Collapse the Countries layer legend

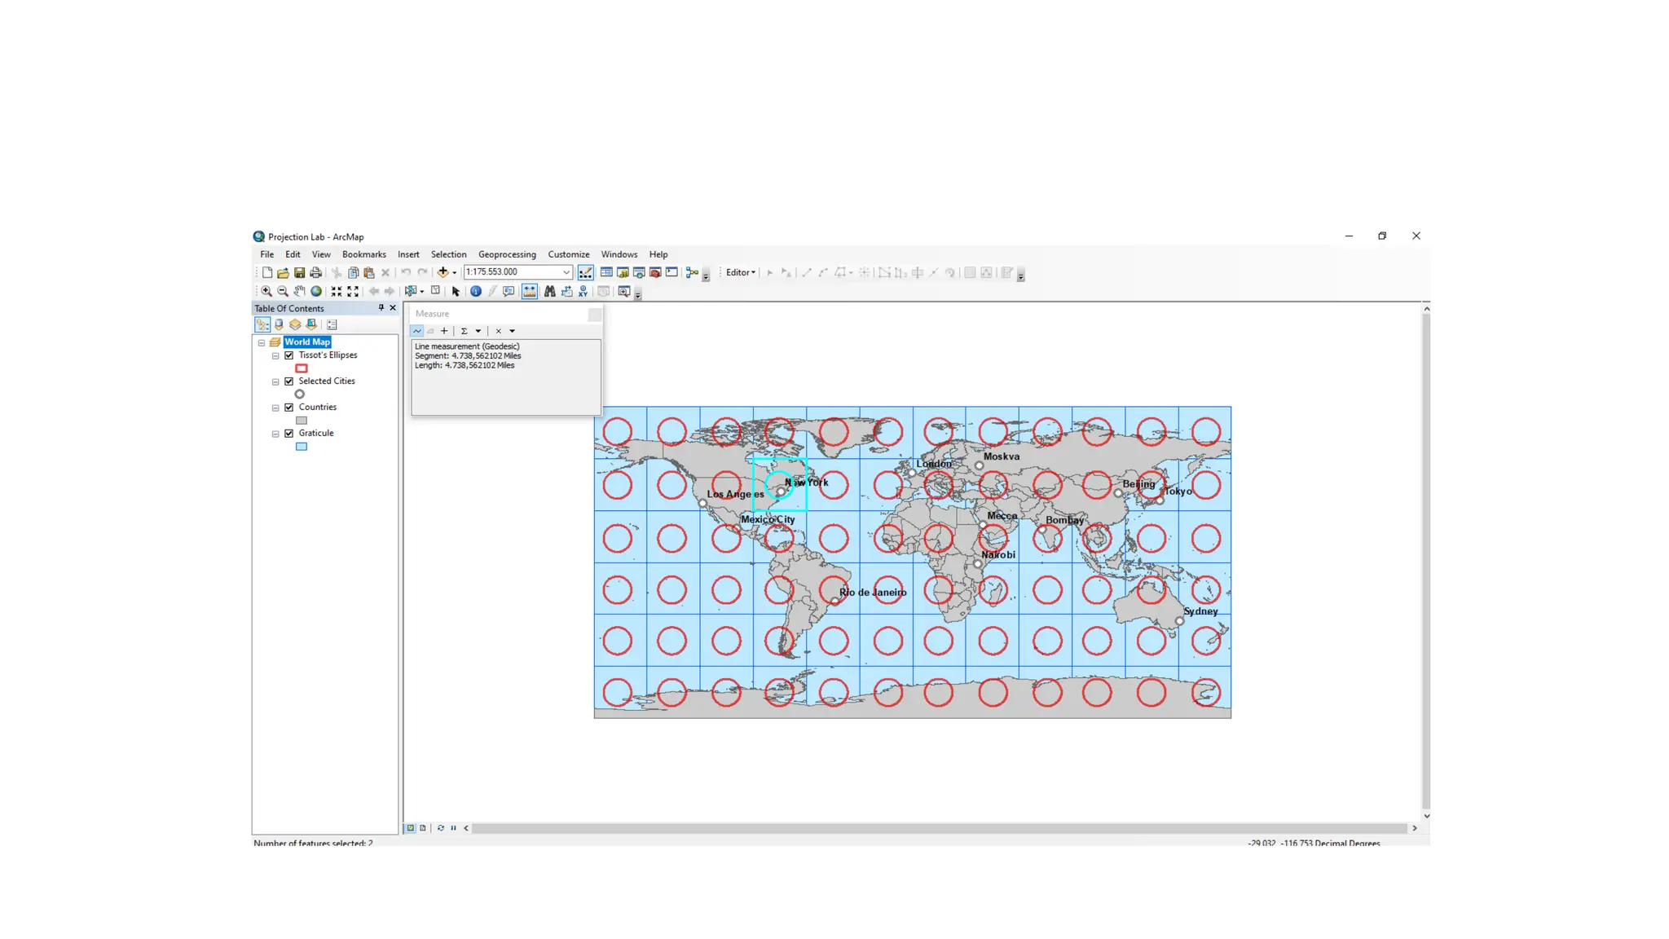coord(275,408)
